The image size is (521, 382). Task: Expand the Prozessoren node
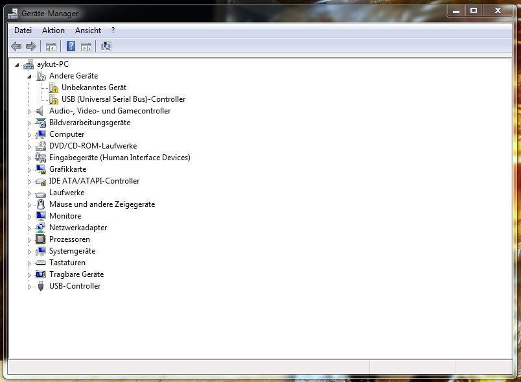point(29,240)
